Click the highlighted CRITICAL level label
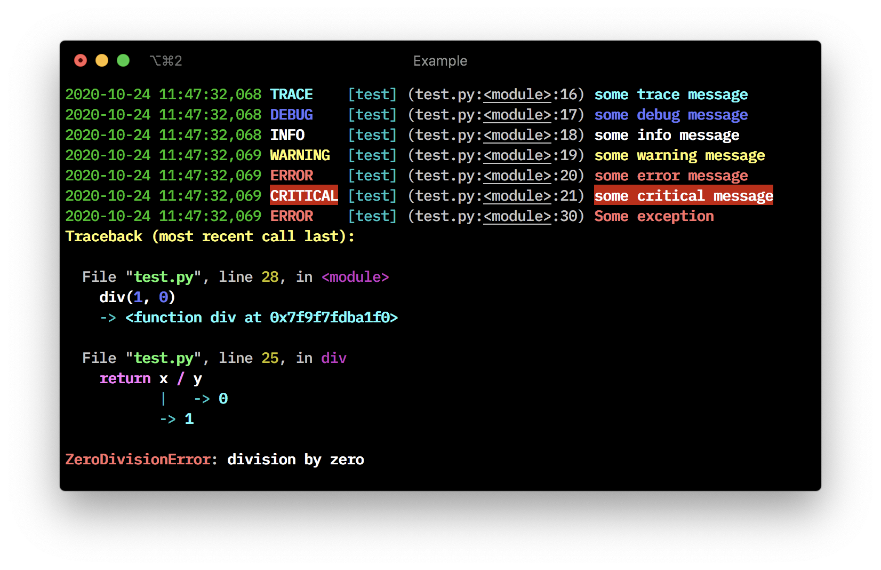The image size is (881, 570). coord(304,196)
